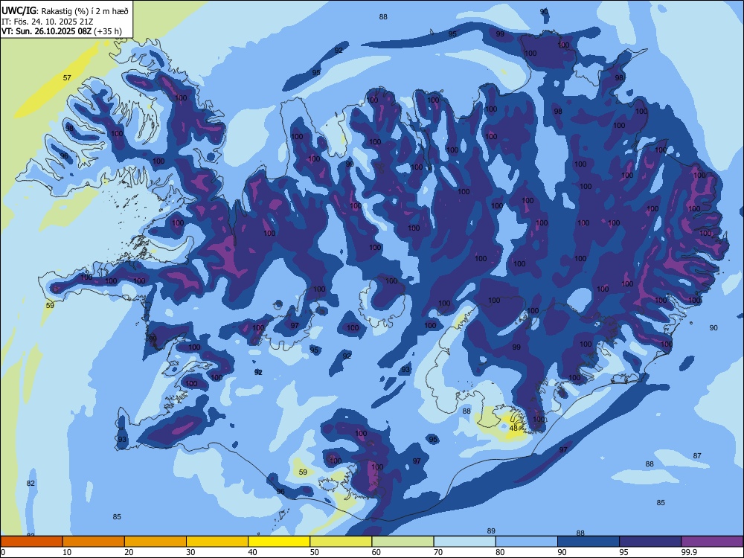744x558 pixels.
Task: Click the legend scale label 20
Action: tap(129, 552)
